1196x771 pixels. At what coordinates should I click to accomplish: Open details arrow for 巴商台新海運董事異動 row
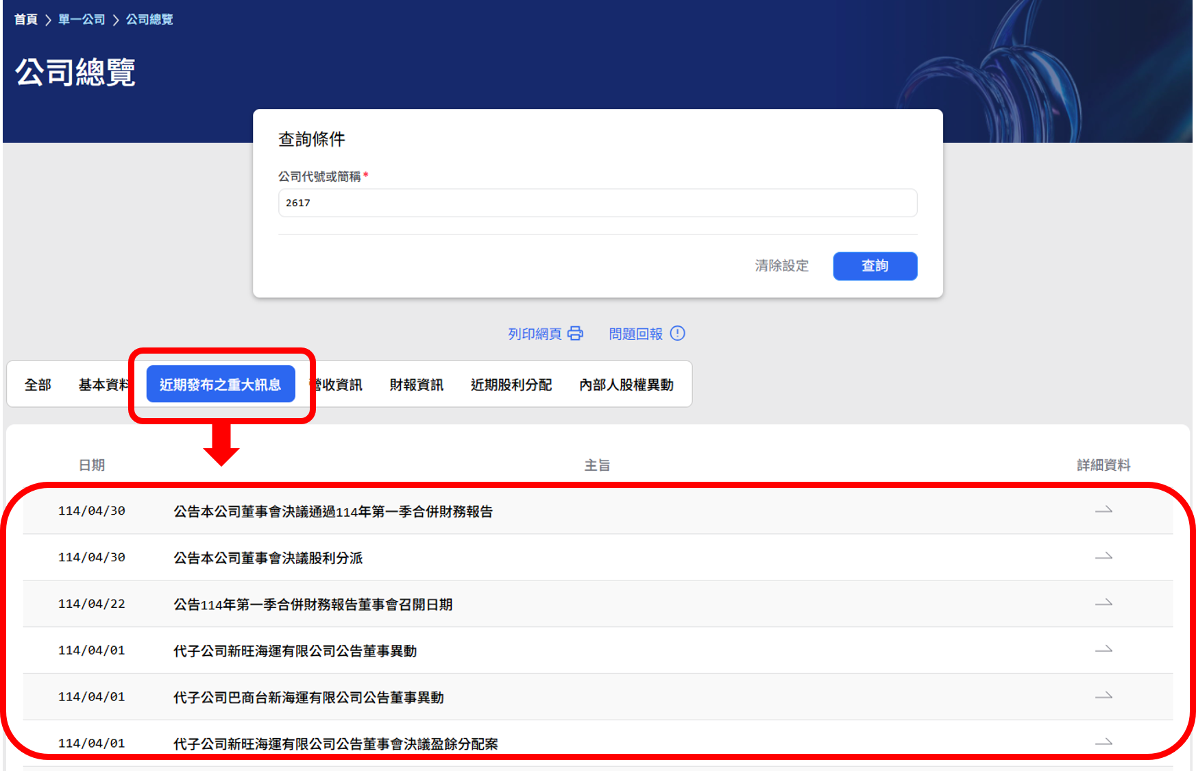pos(1103,696)
